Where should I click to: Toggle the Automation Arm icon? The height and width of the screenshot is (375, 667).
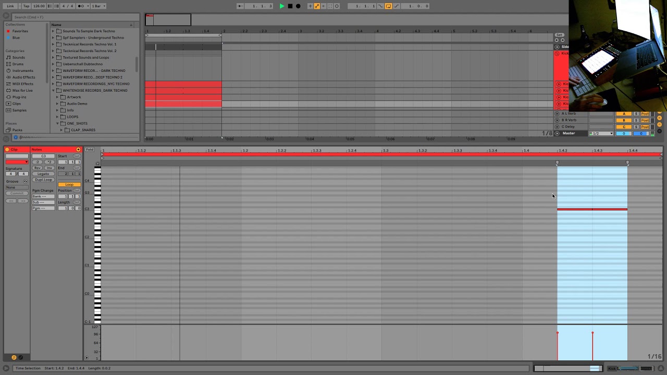(317, 6)
